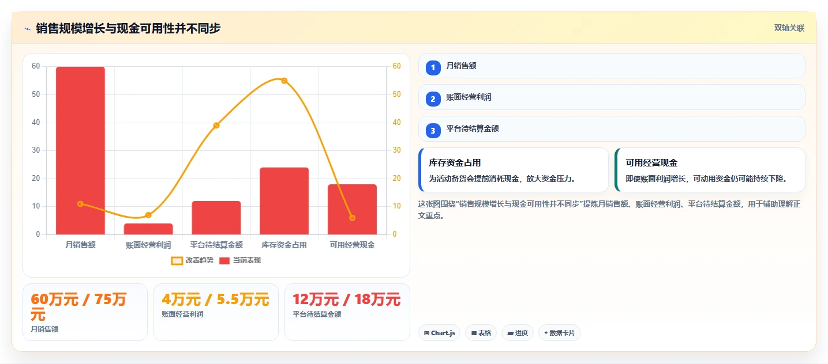Click 平台待结算金额 caption under 12万元
Screen dimensions: 828x364
[x=317, y=314]
